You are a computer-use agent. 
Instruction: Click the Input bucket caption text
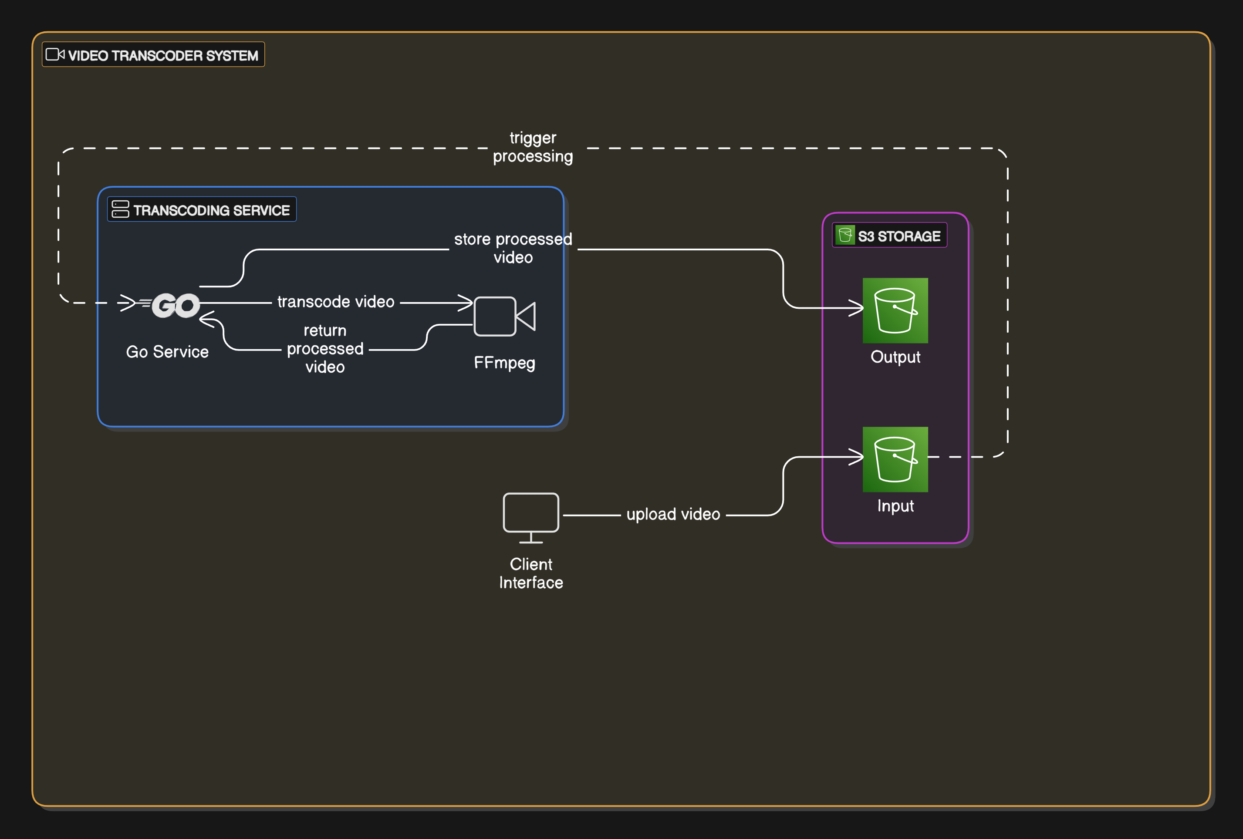click(895, 506)
